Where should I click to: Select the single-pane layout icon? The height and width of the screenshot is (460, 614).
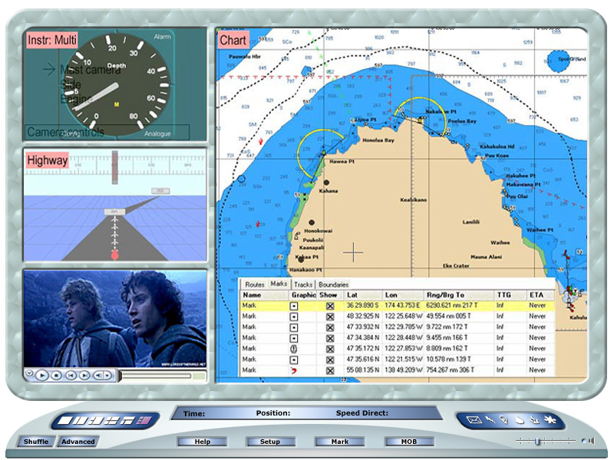pyautogui.click(x=64, y=420)
